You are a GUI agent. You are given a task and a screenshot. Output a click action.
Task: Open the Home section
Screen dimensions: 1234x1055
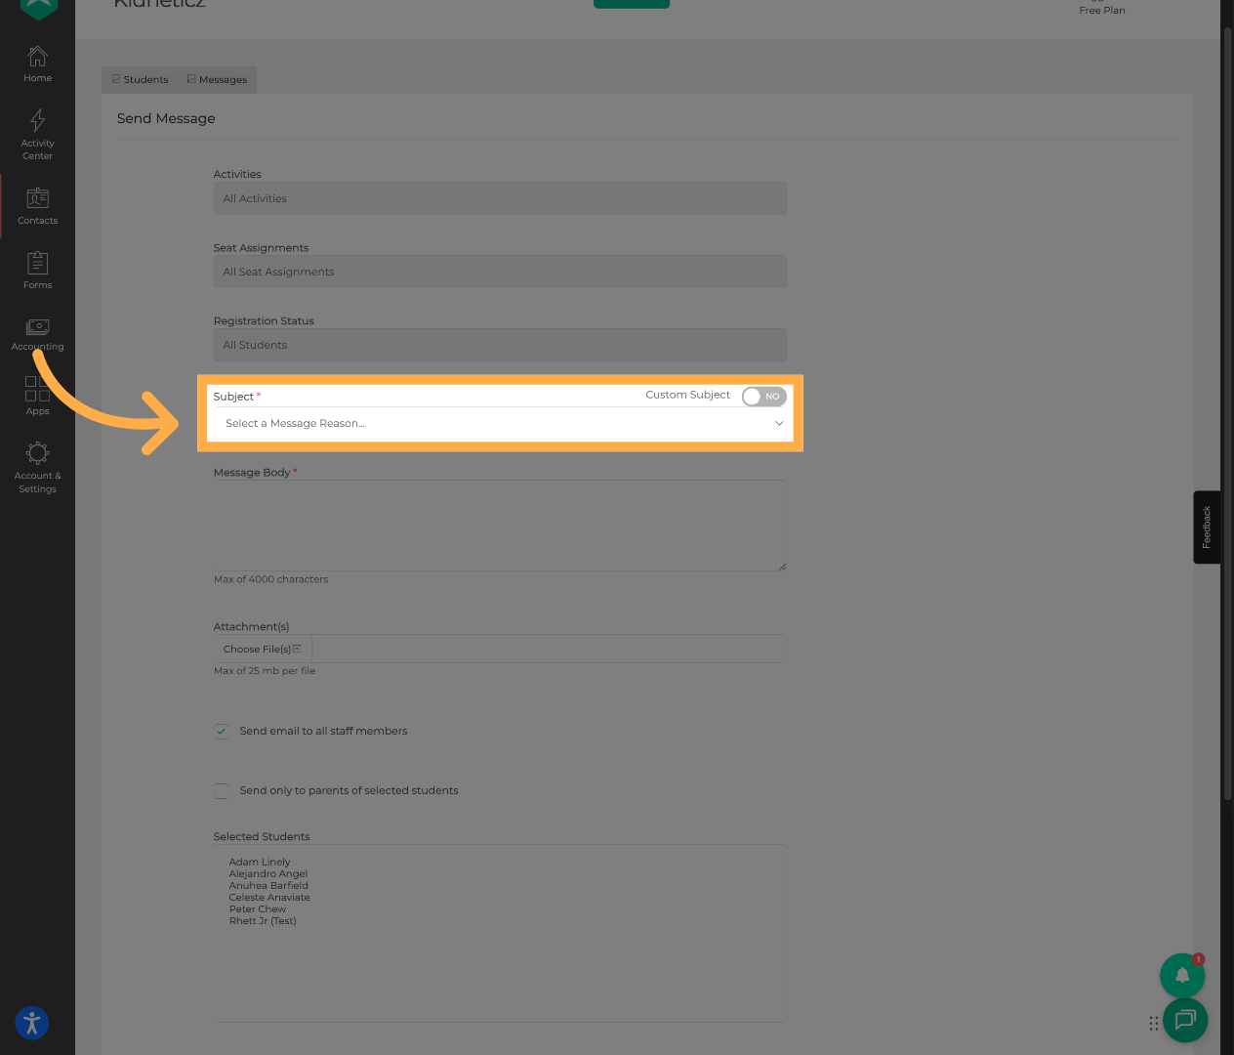pyautogui.click(x=37, y=63)
